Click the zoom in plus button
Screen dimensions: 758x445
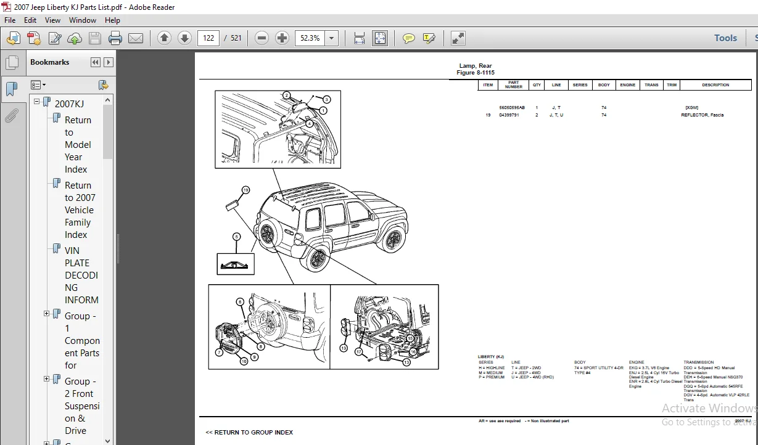(x=282, y=38)
